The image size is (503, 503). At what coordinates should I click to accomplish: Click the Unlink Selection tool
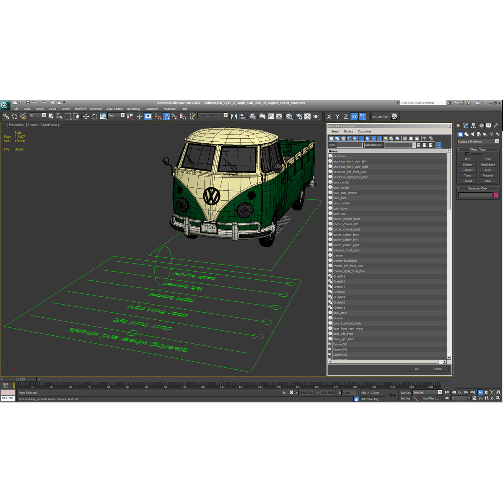point(15,116)
